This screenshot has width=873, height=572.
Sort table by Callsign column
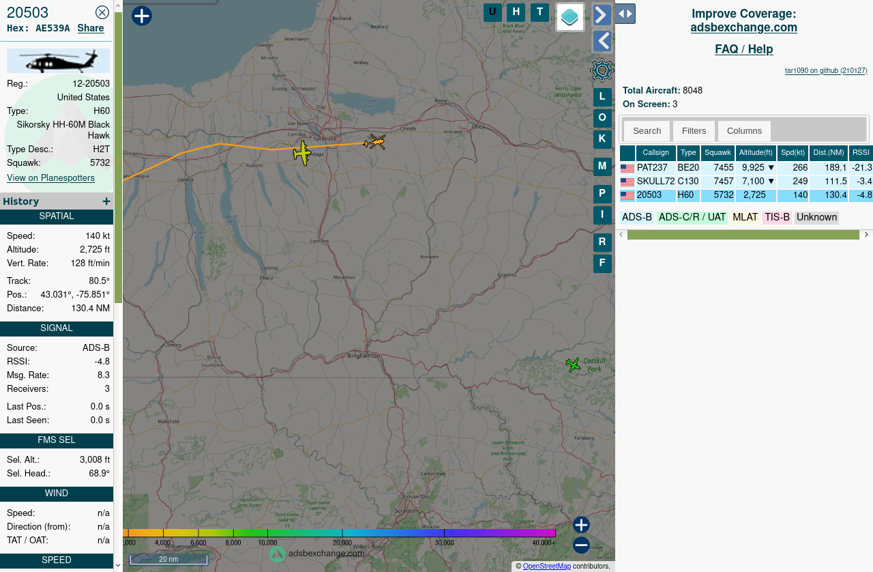[x=656, y=153]
